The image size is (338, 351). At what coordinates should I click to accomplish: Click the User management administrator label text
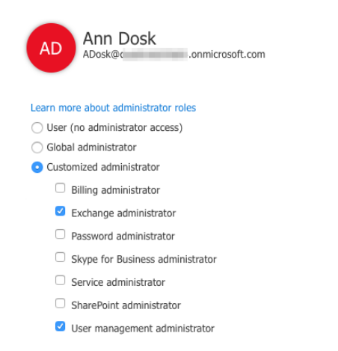[x=143, y=329]
